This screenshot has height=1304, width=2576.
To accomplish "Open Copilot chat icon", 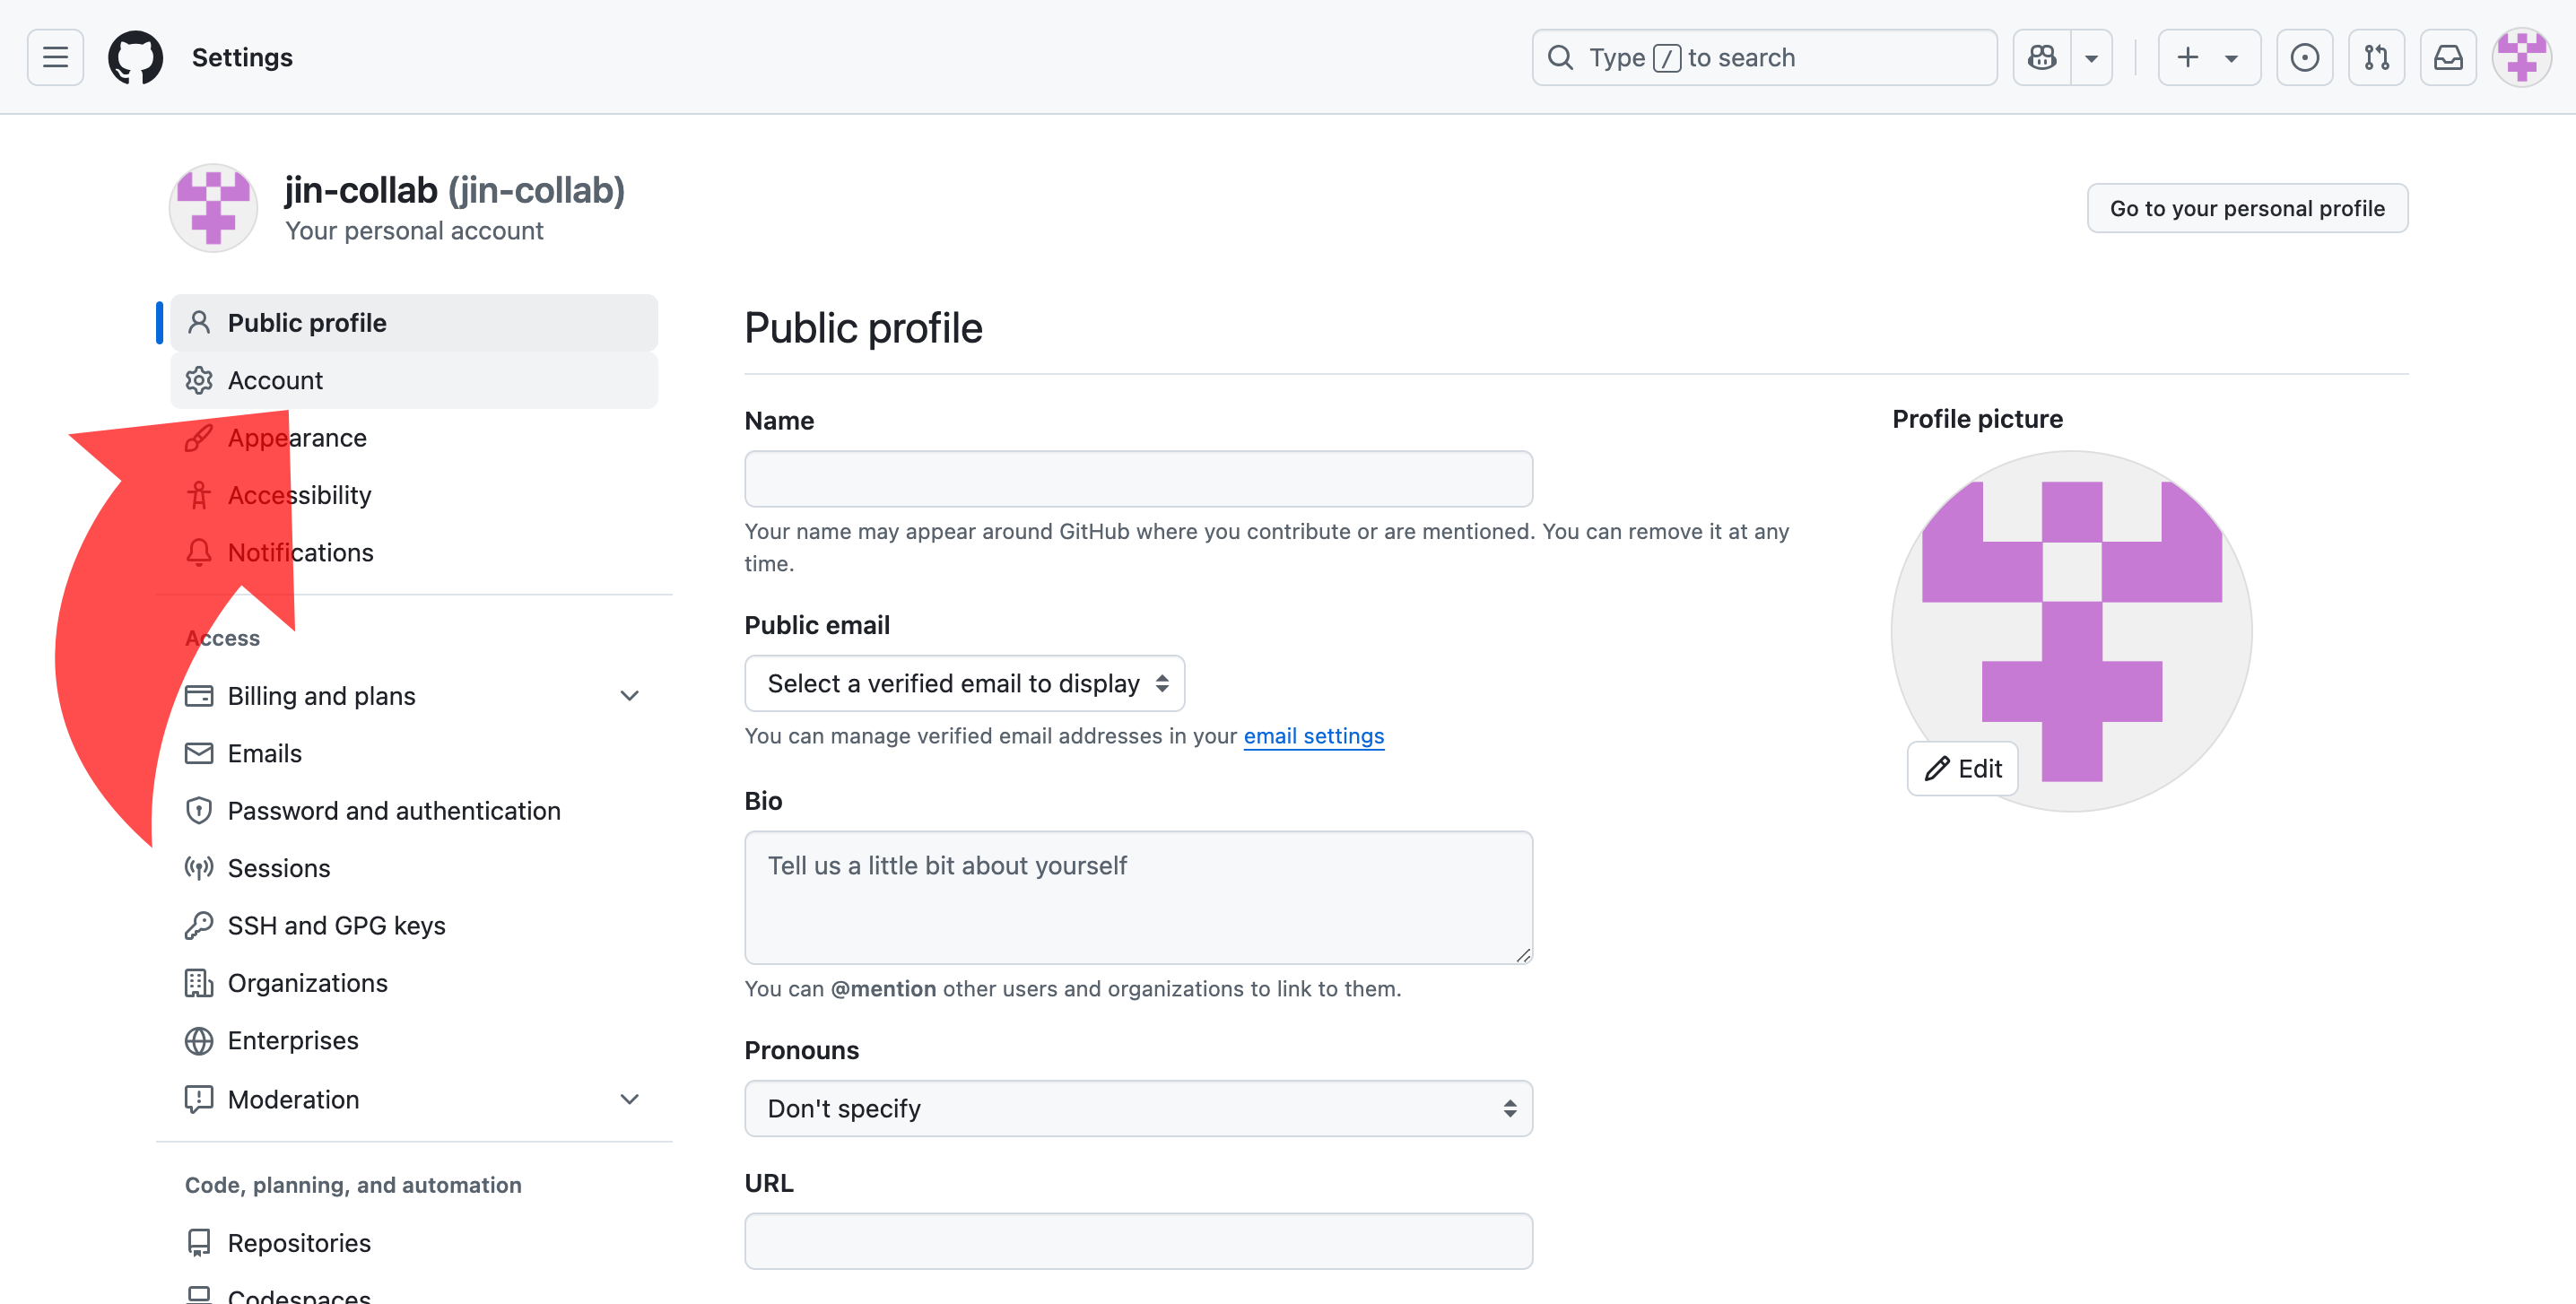I will [2041, 57].
